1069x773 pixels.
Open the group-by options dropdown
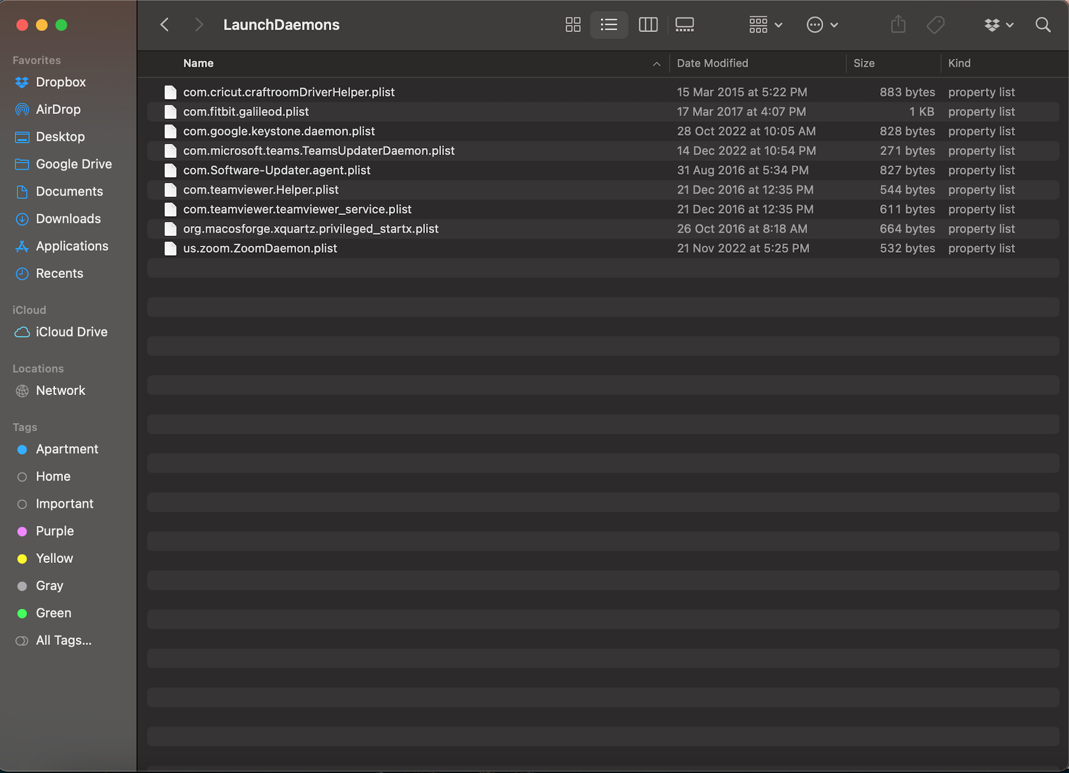coord(766,25)
